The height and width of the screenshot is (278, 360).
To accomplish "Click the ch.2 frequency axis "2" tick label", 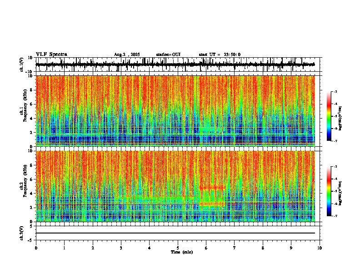I will coord(32,208).
